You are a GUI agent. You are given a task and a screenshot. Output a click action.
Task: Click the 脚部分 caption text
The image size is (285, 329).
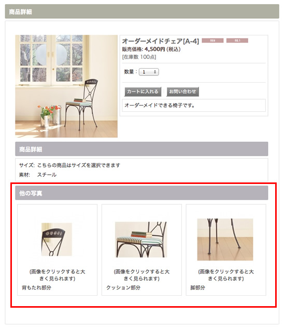click(x=198, y=287)
